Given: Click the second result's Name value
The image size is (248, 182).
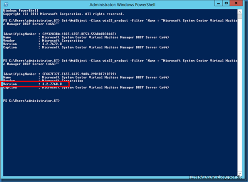Looking at the screenshot, I should pyautogui.click(x=106, y=78).
